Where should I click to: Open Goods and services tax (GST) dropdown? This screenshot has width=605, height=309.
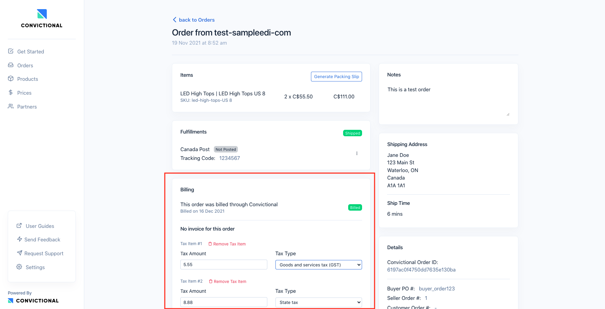coord(318,265)
